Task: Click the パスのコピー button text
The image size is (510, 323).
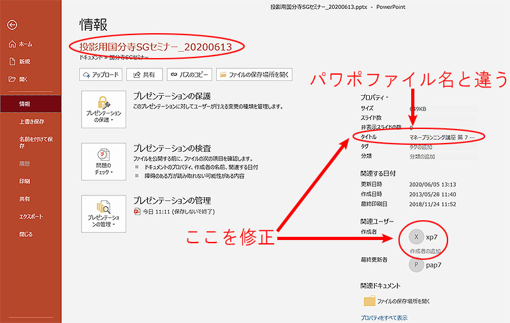Action: [194, 75]
